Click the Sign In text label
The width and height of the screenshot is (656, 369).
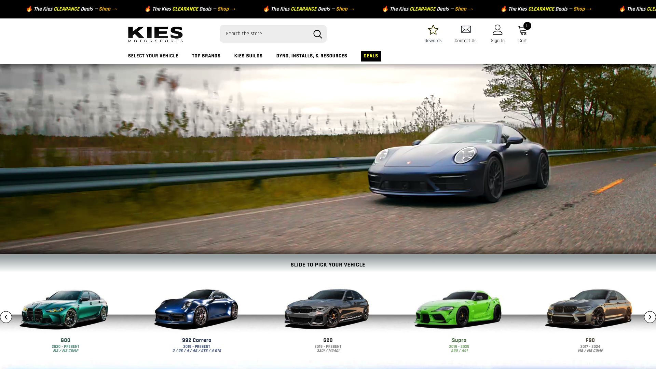pyautogui.click(x=497, y=41)
